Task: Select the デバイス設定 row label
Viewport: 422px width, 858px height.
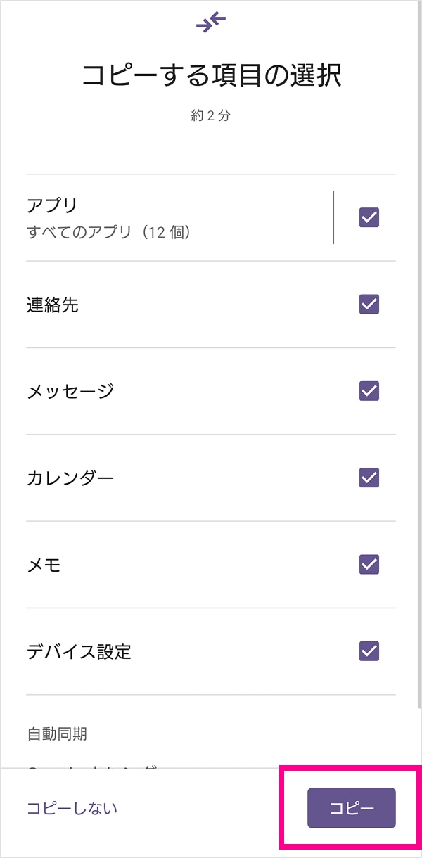Action: pyautogui.click(x=79, y=652)
